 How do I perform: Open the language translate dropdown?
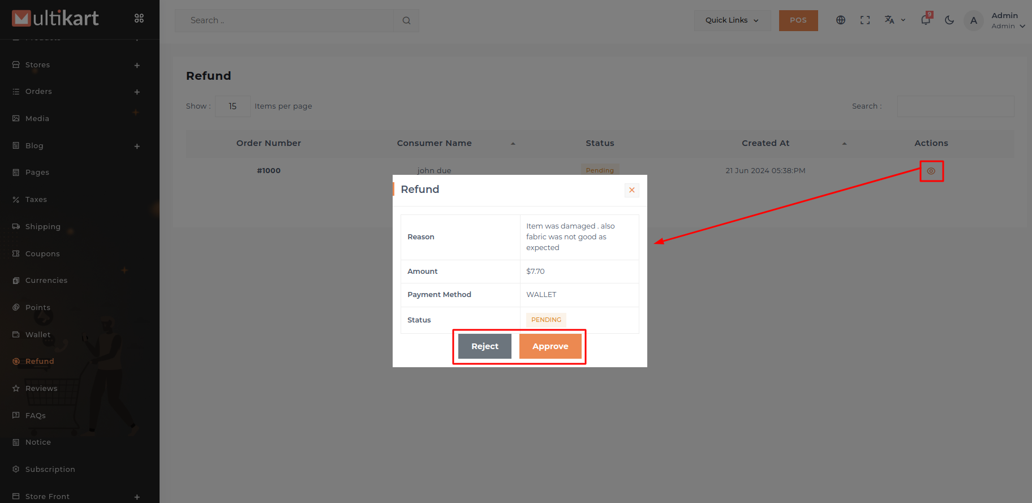pos(895,20)
